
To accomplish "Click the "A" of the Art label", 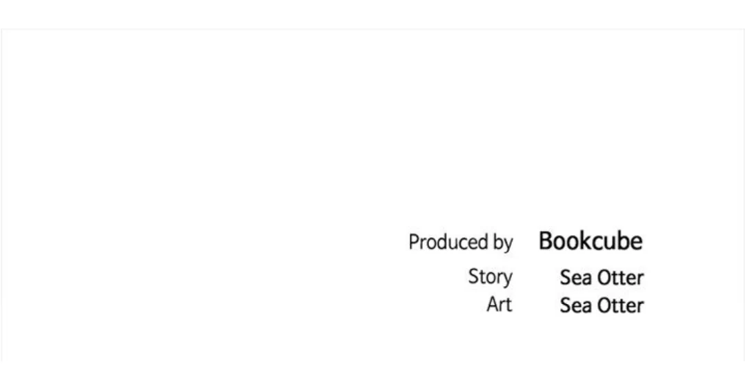I will click(493, 305).
